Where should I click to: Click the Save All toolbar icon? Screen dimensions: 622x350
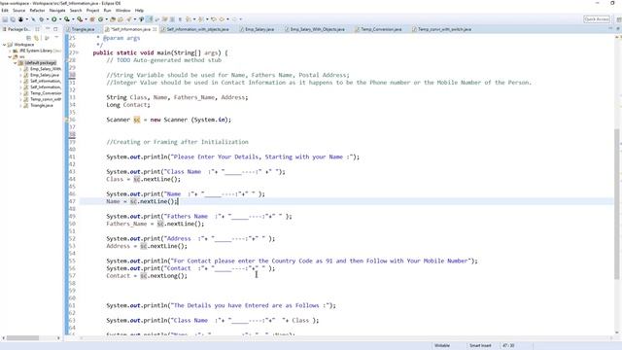point(13,19)
